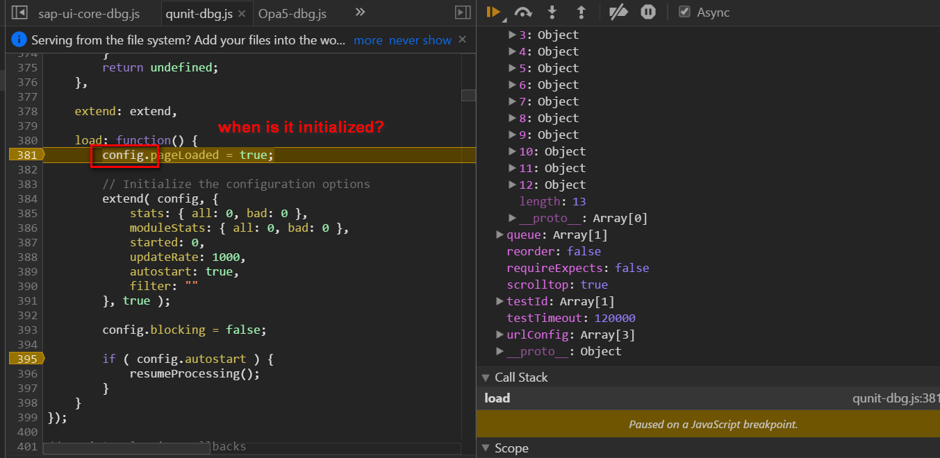Expand the urlConfig Array[3] property
The height and width of the screenshot is (458, 940).
500,334
